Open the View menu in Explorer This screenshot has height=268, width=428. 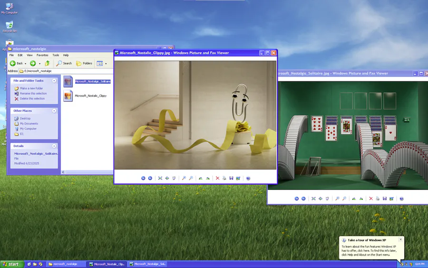coord(29,55)
